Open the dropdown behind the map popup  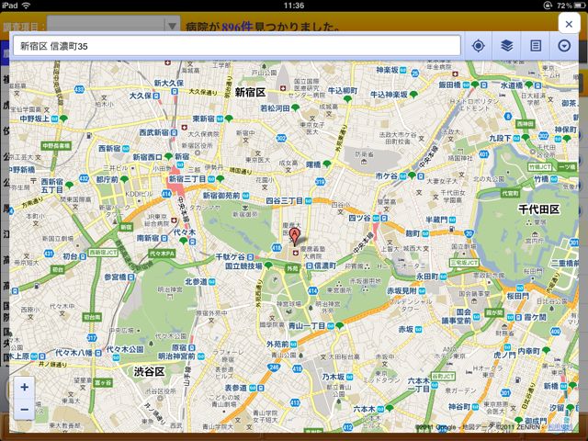(113, 26)
